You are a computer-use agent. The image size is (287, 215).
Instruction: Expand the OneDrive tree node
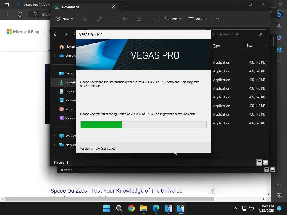(x=55, y=55)
